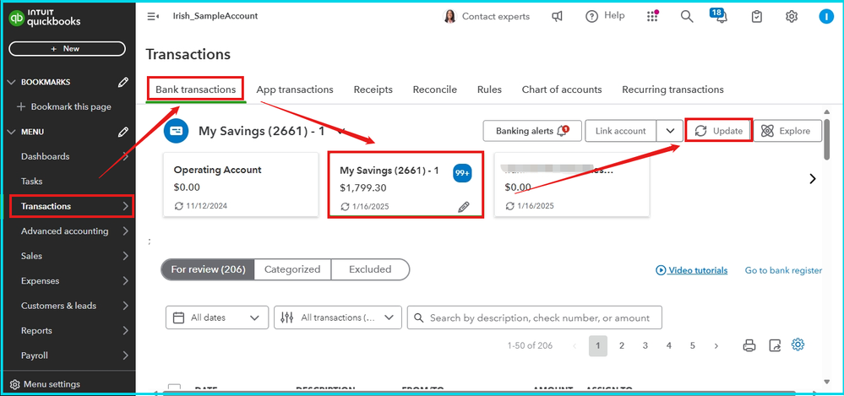Screen dimensions: 844x396
Task: Expand the Dashboards submenu
Action: click(125, 156)
